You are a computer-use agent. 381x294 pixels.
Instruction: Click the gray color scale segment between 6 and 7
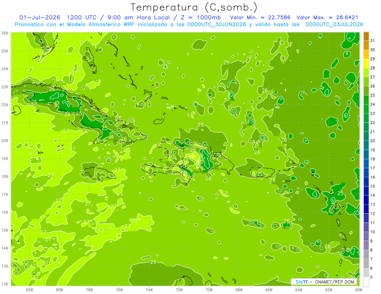(366, 263)
